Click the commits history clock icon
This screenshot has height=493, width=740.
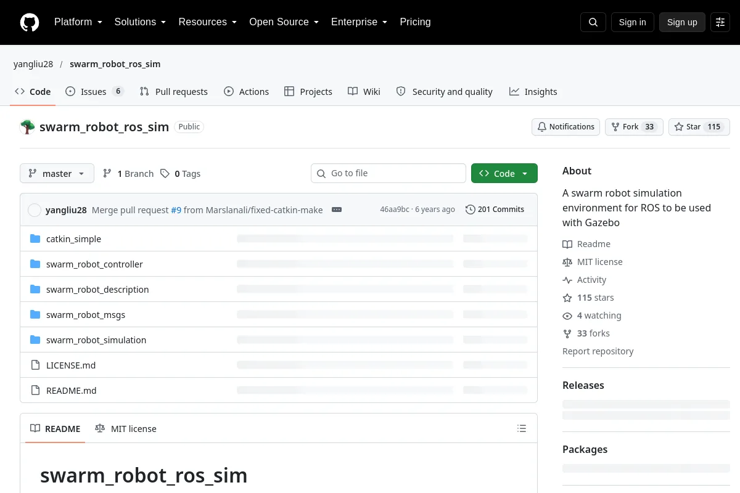click(471, 210)
